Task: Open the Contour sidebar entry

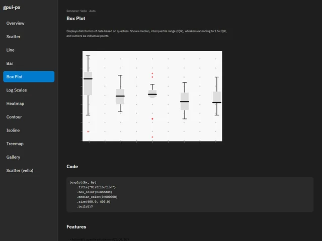Action: pos(29,117)
